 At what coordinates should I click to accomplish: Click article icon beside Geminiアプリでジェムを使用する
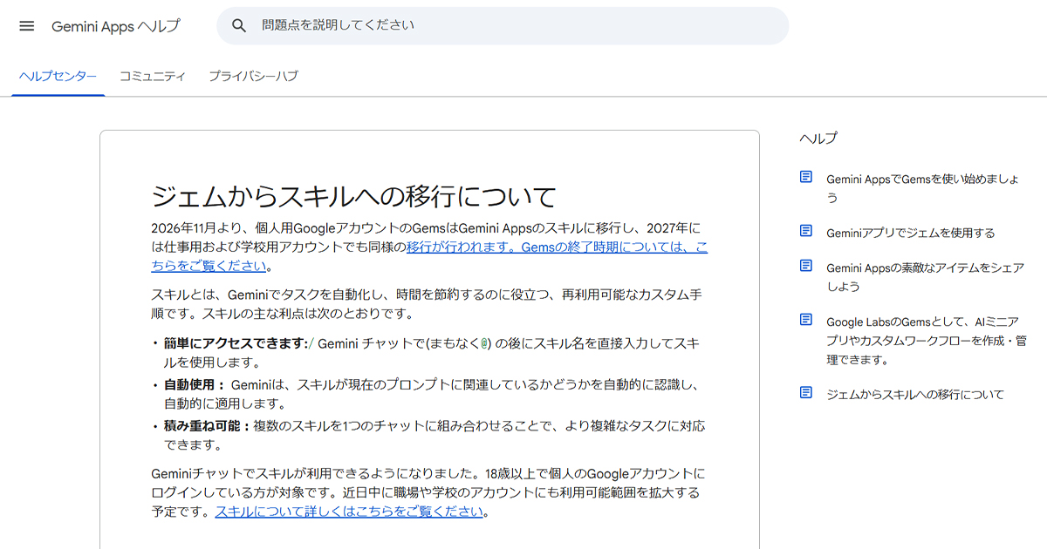[x=806, y=231]
